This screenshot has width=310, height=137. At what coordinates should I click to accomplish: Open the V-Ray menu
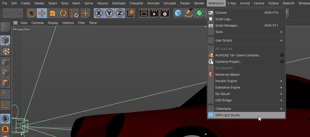[x=232, y=3]
